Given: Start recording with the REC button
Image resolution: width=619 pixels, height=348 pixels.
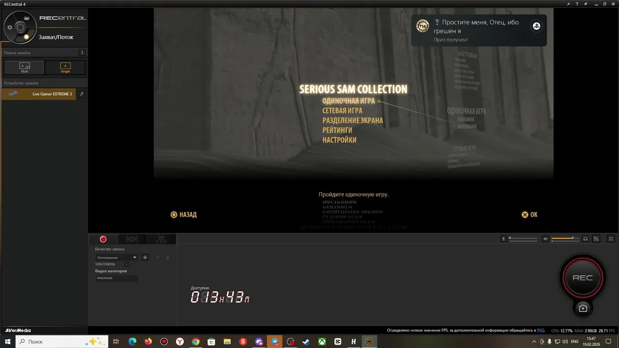Looking at the screenshot, I should (x=583, y=278).
